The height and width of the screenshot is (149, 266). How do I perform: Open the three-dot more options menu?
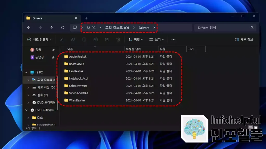(x=173, y=40)
